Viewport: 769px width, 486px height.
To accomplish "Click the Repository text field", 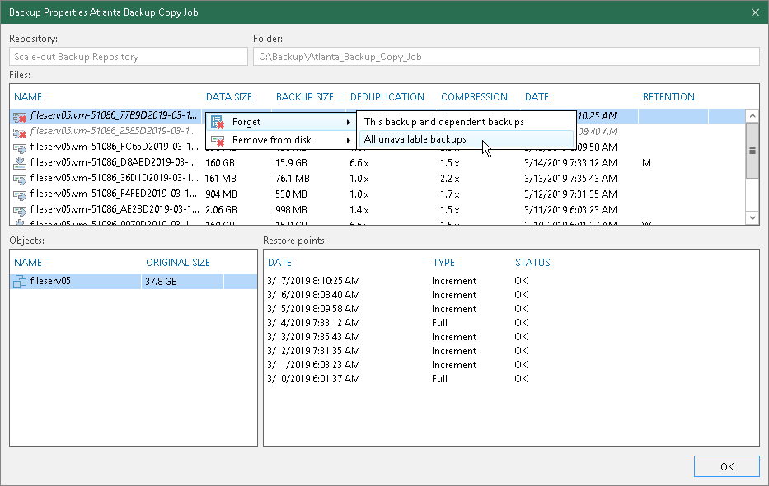I will (129, 57).
